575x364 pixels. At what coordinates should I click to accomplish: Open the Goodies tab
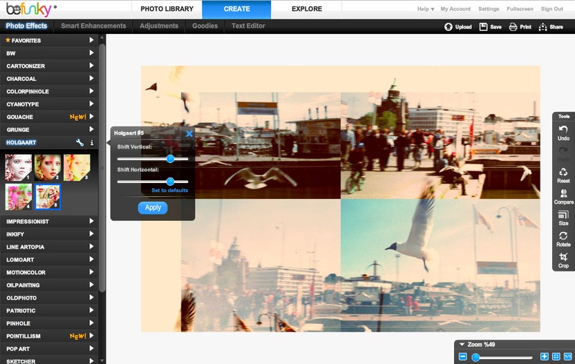[x=205, y=26]
